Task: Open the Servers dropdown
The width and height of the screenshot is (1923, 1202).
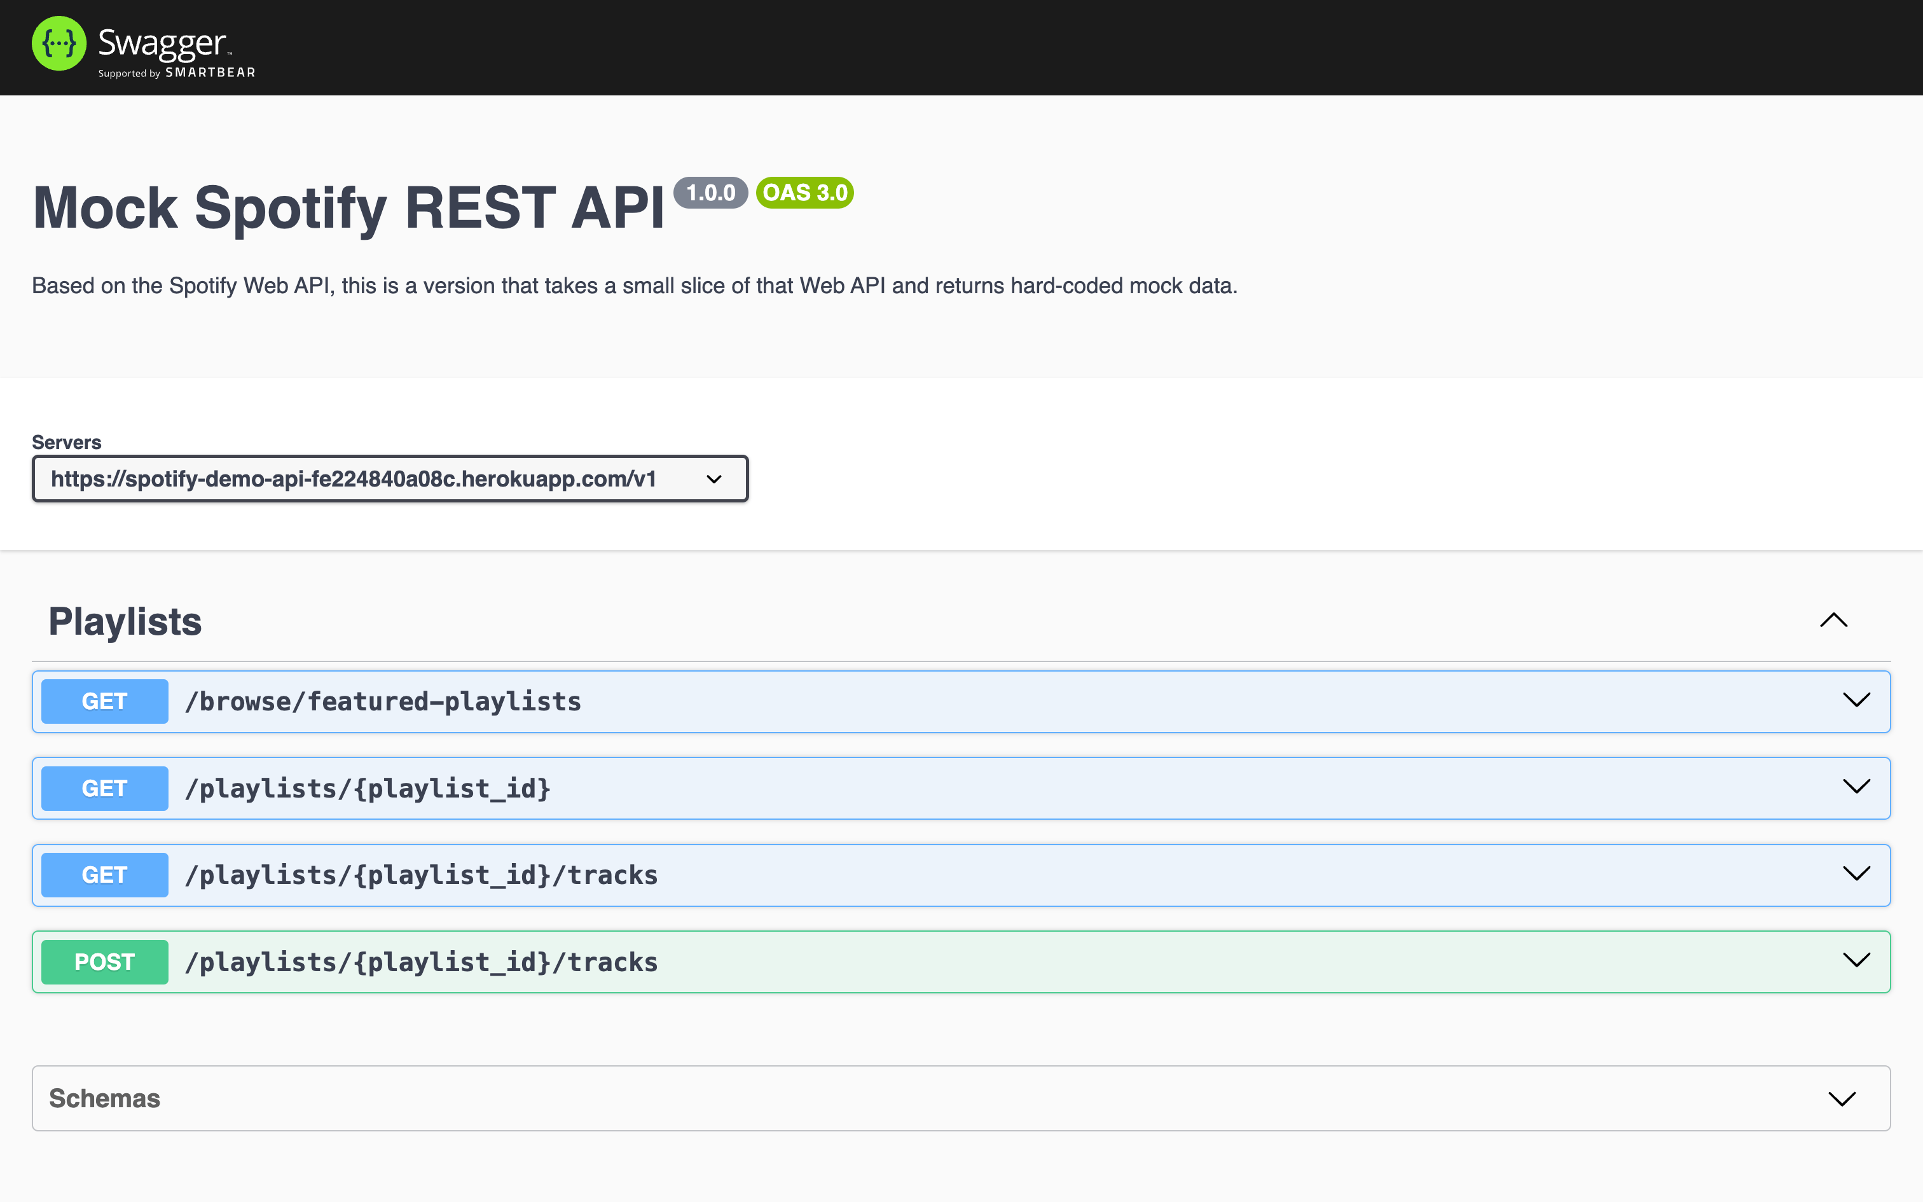Action: 713,478
